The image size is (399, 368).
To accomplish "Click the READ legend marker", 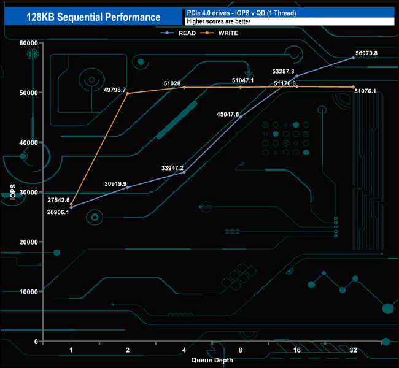I will (x=167, y=33).
